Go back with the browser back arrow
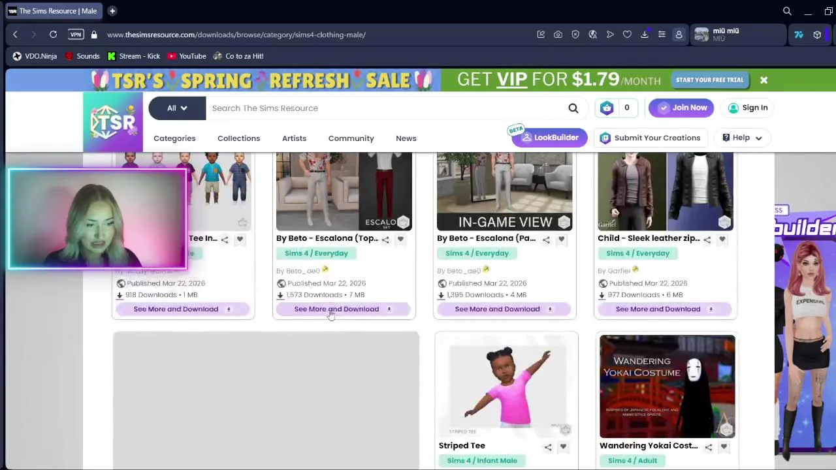Image resolution: width=836 pixels, height=470 pixels. coord(15,35)
